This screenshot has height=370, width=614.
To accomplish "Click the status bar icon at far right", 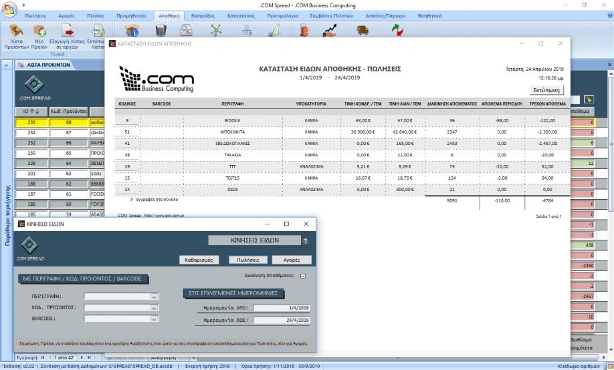I will (609, 367).
